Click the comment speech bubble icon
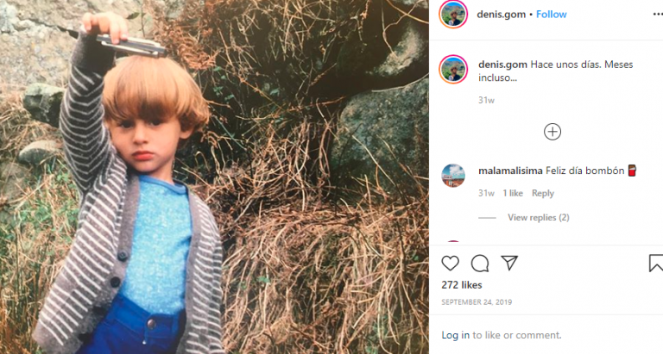This screenshot has width=663, height=354. click(x=480, y=264)
